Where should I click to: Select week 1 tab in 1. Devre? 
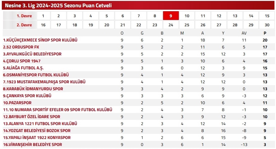point(43,16)
